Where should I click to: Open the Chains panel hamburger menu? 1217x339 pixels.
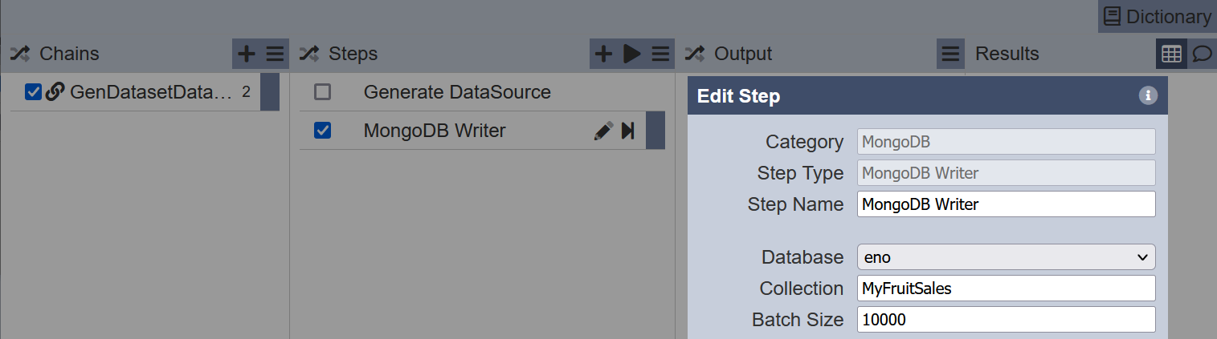(276, 54)
